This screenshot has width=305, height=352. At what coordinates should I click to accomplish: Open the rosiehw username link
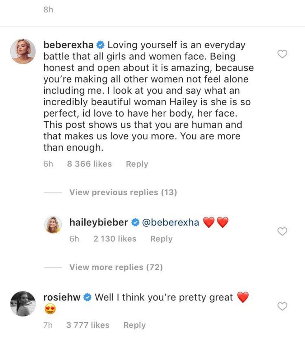(62, 297)
